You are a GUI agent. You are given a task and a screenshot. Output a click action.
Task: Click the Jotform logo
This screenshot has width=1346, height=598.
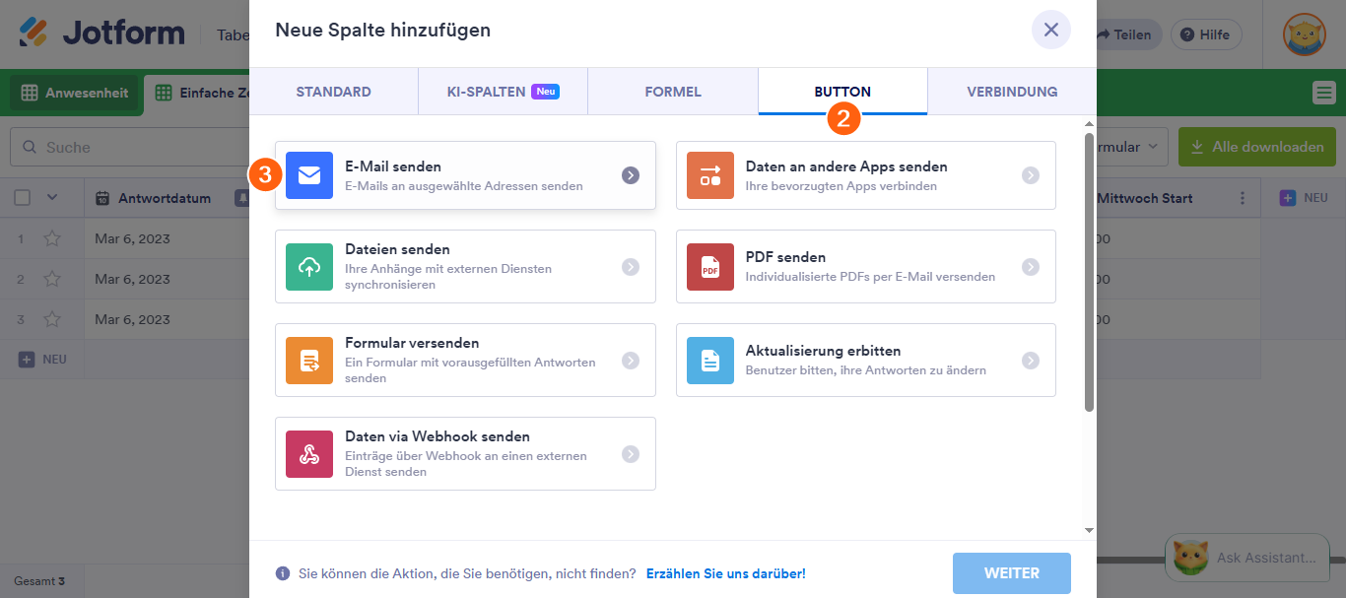pos(101,33)
